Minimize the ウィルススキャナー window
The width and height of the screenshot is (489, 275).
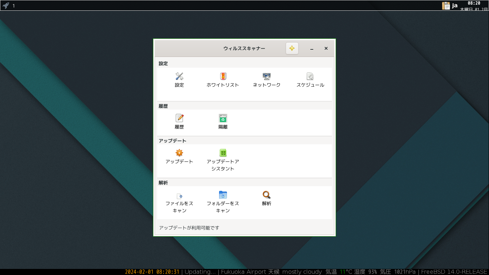click(312, 48)
